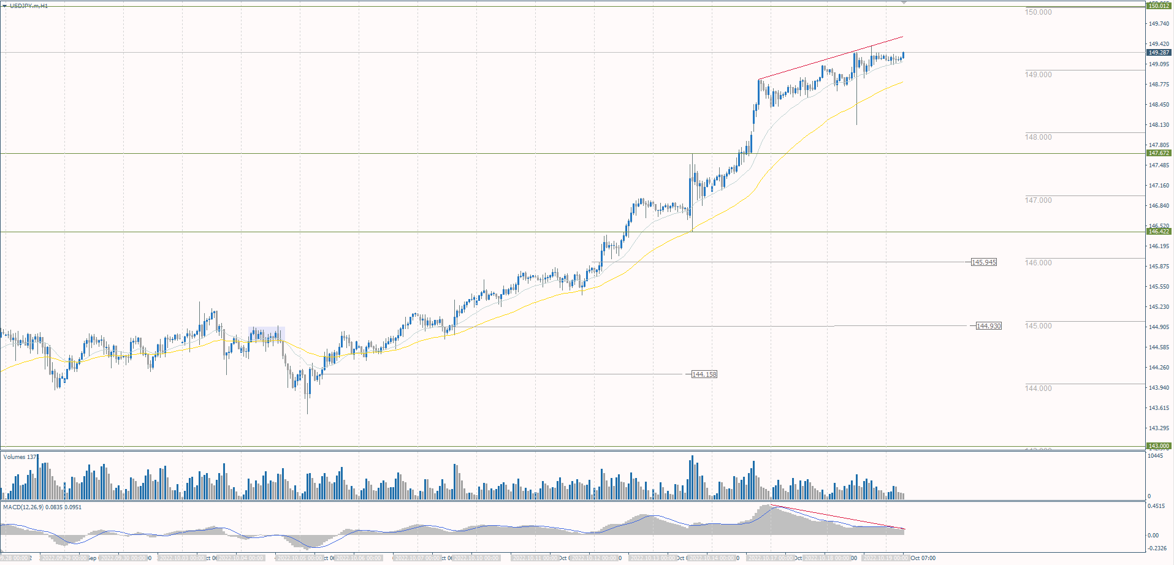Open the chart menu triangle beside USDJPY.m,H1
The height and width of the screenshot is (565, 1174).
4,6
